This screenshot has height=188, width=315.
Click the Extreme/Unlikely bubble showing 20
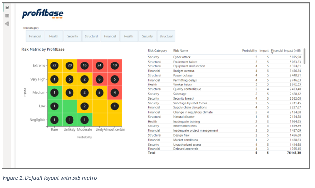[70, 65]
